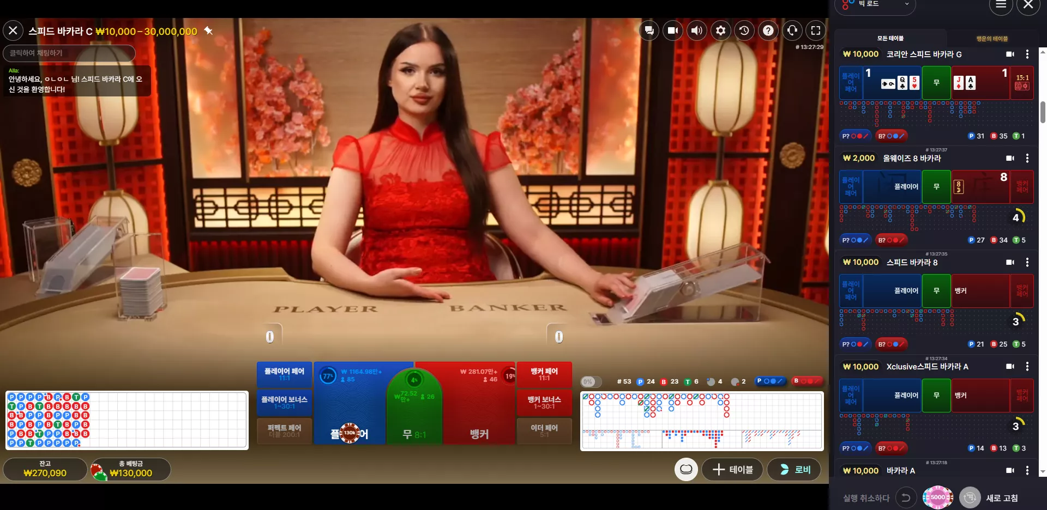Bet on 플레이어 보너스 1~30:1
1047x510 pixels.
pyautogui.click(x=284, y=403)
